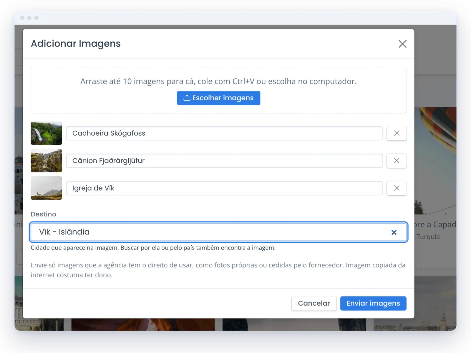The width and height of the screenshot is (471, 353).
Task: Clear the Vík - Islândia destination
Action: click(394, 232)
